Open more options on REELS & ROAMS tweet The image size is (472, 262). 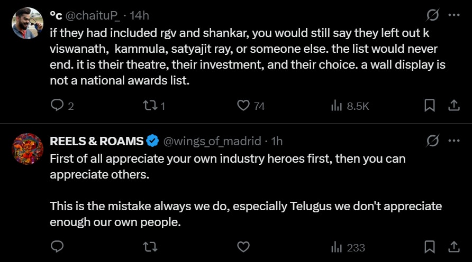[x=453, y=141]
